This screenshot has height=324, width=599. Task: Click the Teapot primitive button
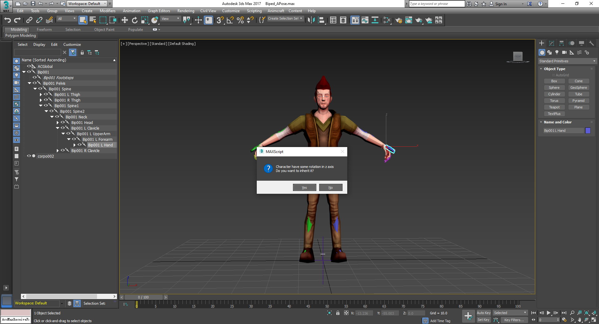[x=554, y=107]
